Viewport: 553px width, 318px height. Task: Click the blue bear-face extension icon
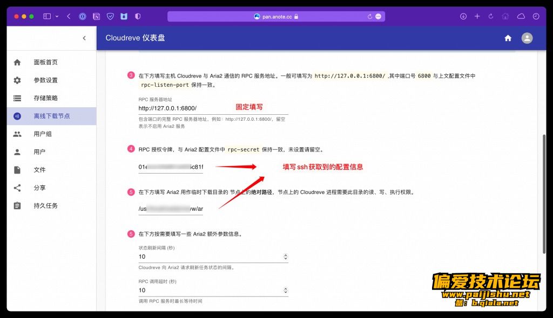click(124, 16)
